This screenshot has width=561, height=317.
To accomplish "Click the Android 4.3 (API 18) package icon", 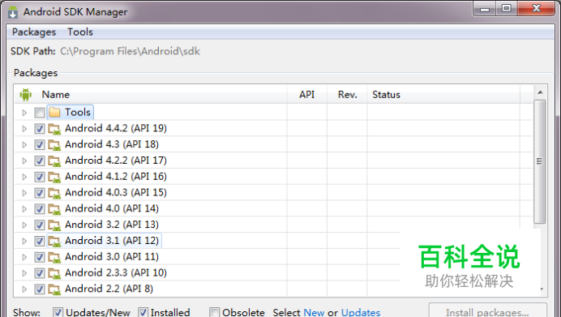I will [x=54, y=145].
